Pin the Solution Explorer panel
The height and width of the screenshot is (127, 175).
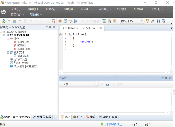tap(50, 27)
